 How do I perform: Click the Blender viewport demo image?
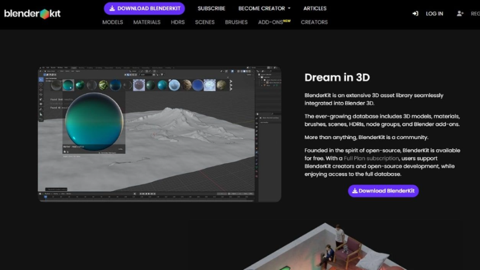click(159, 134)
